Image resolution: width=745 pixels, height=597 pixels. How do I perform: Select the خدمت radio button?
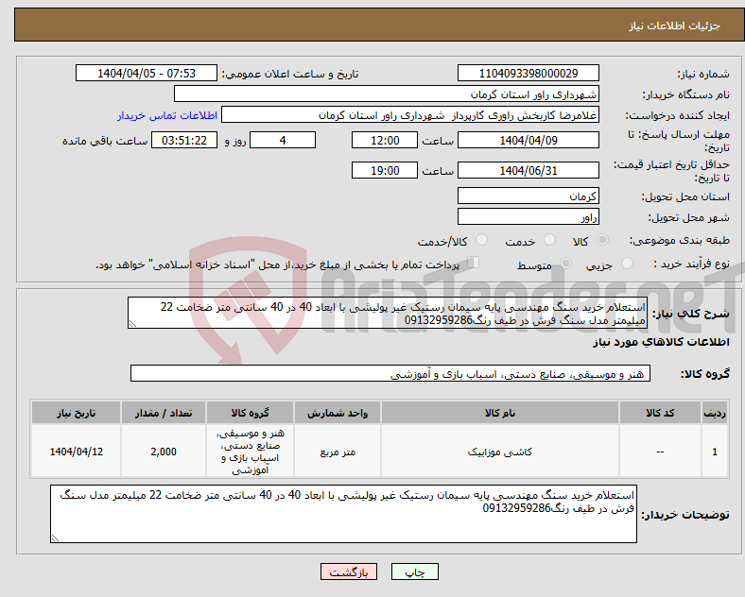[549, 240]
